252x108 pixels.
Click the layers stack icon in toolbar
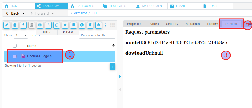(x=98, y=25)
